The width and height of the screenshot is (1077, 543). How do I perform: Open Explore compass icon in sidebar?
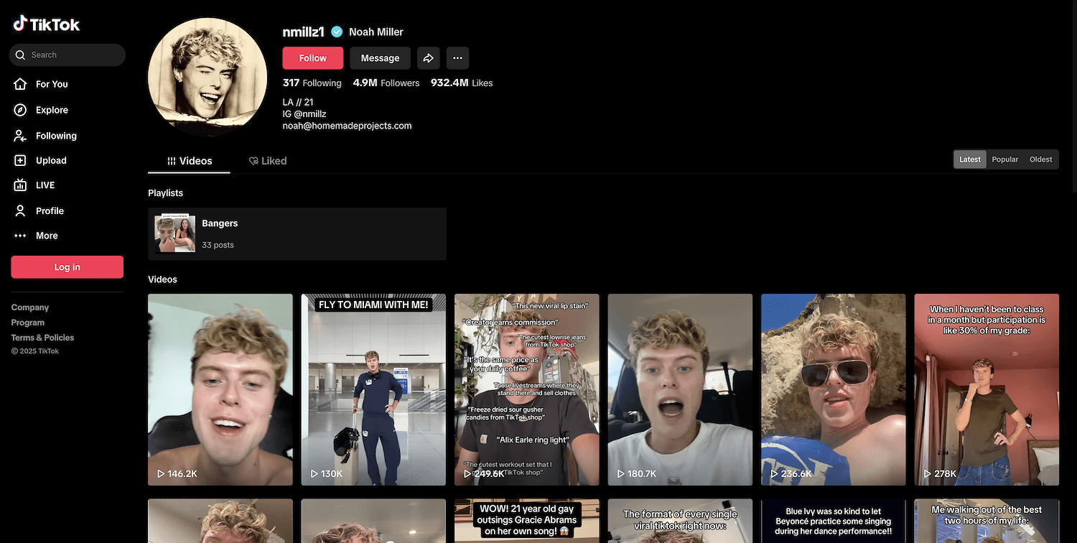[x=20, y=110]
